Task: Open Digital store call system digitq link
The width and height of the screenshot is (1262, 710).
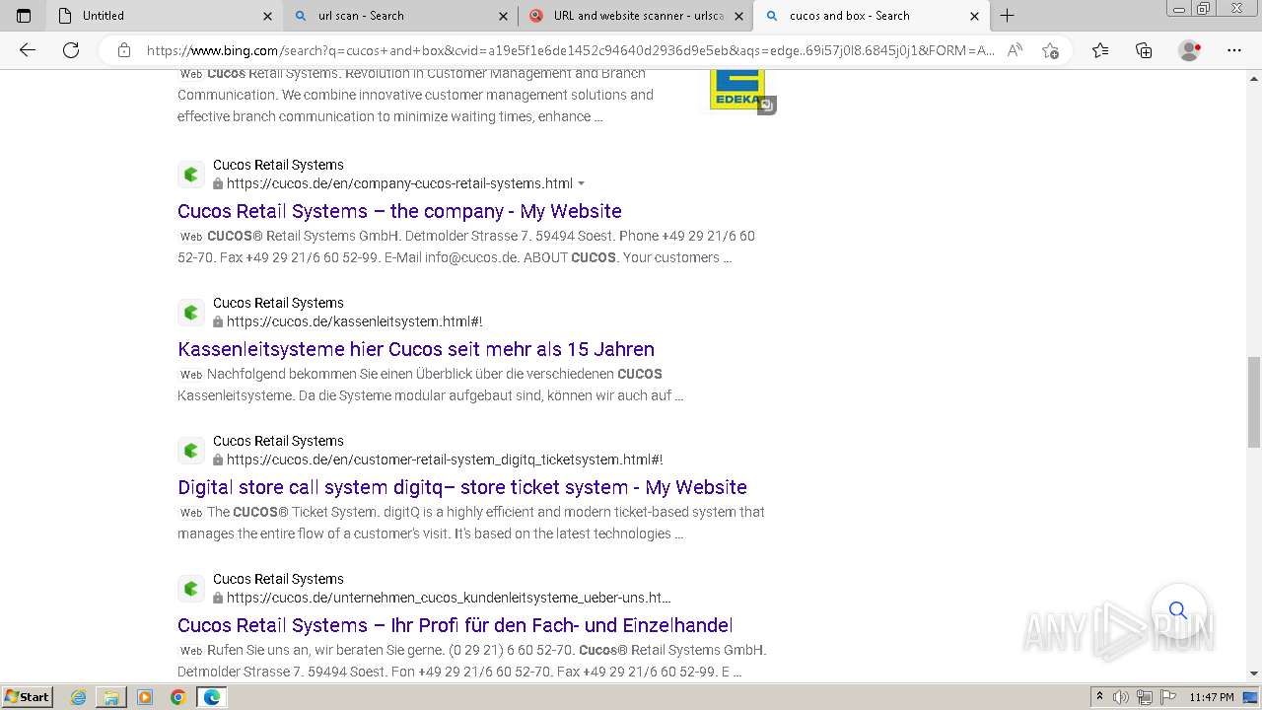Action: click(462, 487)
